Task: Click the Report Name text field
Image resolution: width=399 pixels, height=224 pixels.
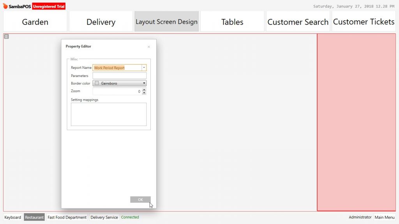Action: [117, 68]
